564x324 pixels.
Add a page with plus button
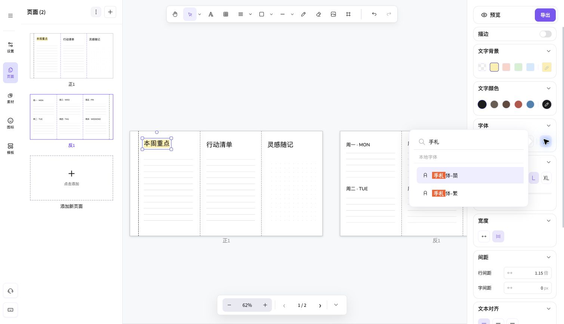110,12
